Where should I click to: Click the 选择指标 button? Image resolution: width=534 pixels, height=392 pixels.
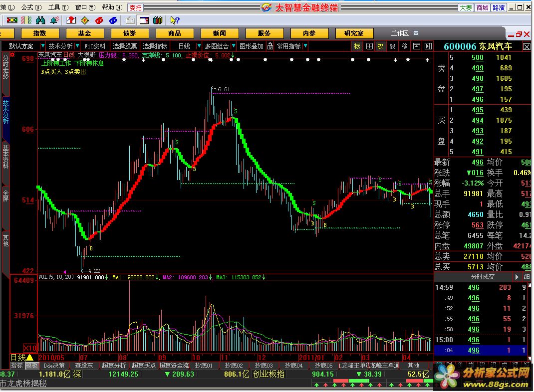click(155, 46)
